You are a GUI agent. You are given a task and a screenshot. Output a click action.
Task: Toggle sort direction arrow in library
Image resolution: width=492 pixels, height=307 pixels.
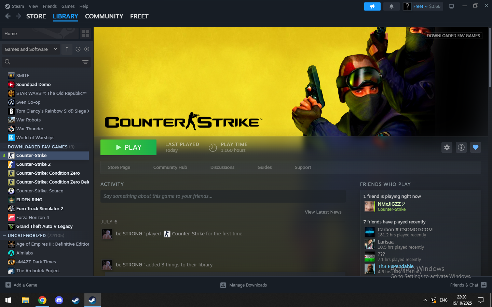click(x=67, y=49)
